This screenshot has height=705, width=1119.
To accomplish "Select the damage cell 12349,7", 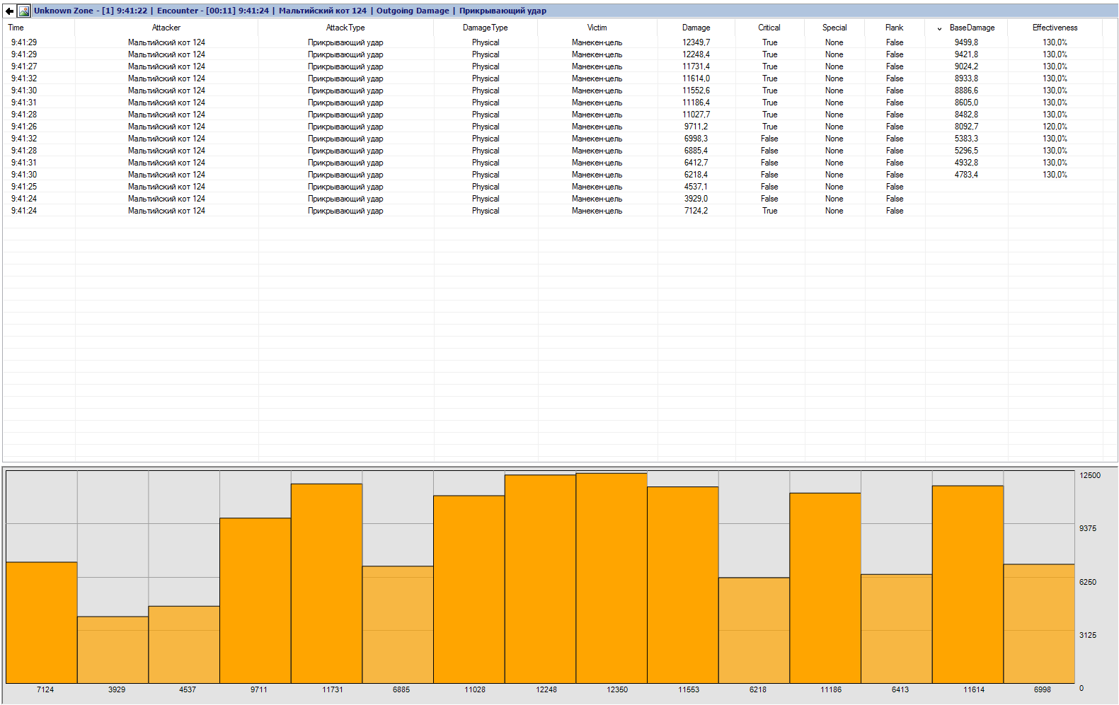I will pyautogui.click(x=696, y=42).
